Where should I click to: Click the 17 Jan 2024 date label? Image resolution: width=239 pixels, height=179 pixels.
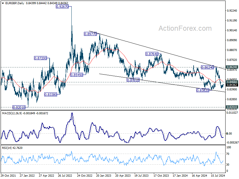(180, 175)
